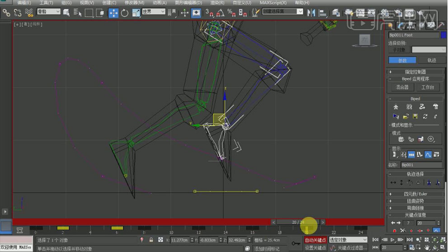Open the reference coordinate system dropdown 世界
This screenshot has width=448, height=252.
[154, 11]
